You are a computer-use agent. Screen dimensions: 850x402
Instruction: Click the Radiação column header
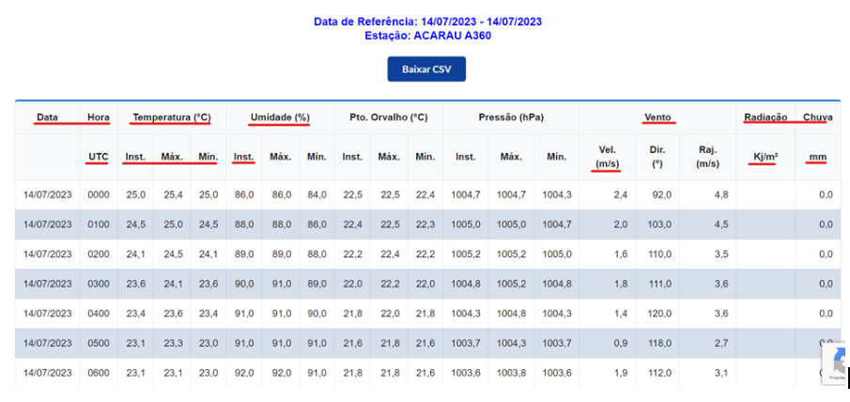pyautogui.click(x=765, y=117)
